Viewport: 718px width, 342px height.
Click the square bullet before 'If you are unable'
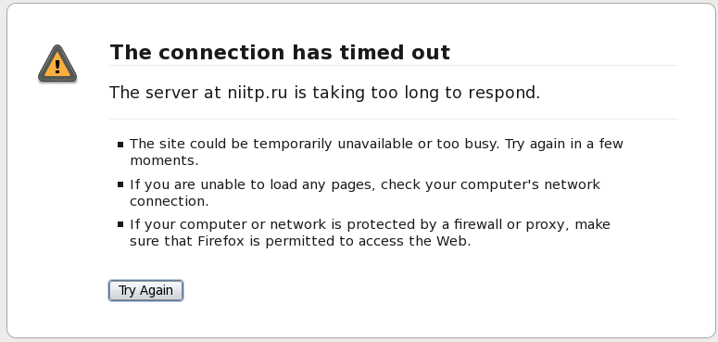click(120, 184)
